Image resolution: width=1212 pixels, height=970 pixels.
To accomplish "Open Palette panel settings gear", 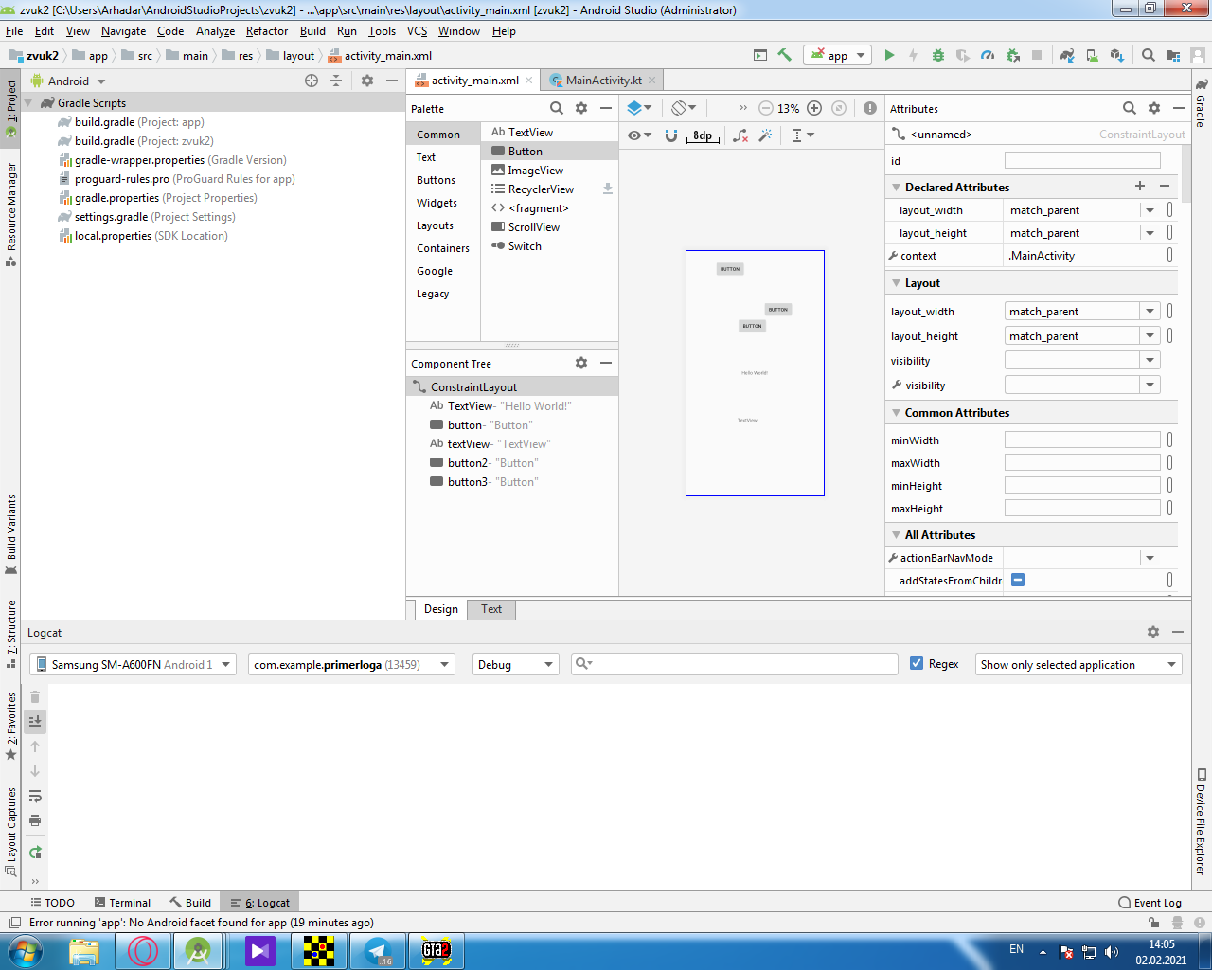I will [581, 108].
